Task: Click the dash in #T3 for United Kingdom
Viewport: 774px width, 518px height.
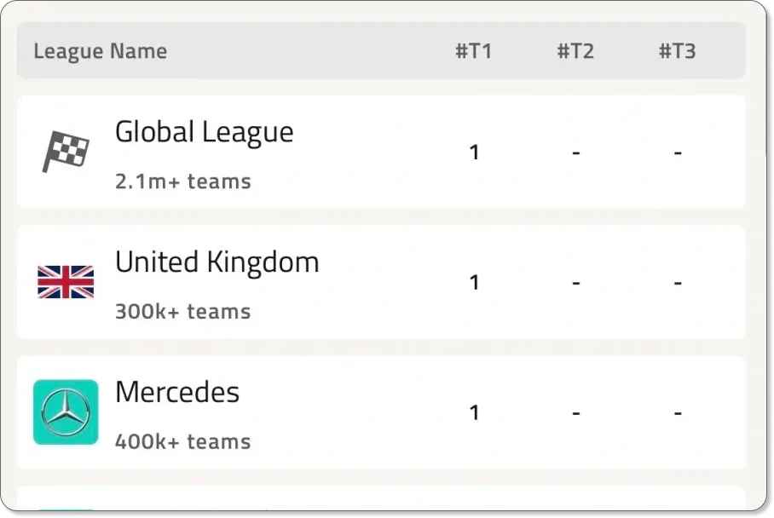Action: point(678,282)
